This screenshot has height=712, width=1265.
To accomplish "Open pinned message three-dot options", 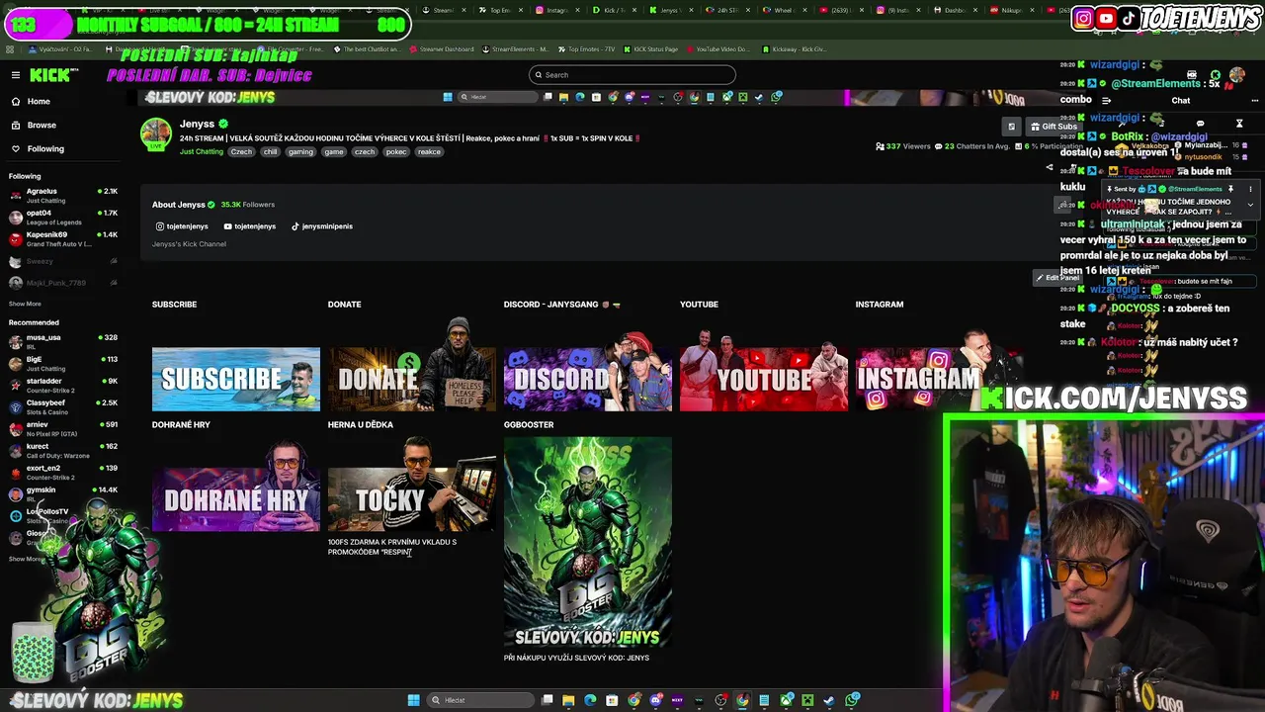I will pos(1250,189).
